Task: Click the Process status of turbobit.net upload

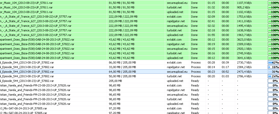Action: pyautogui.click(x=196, y=76)
